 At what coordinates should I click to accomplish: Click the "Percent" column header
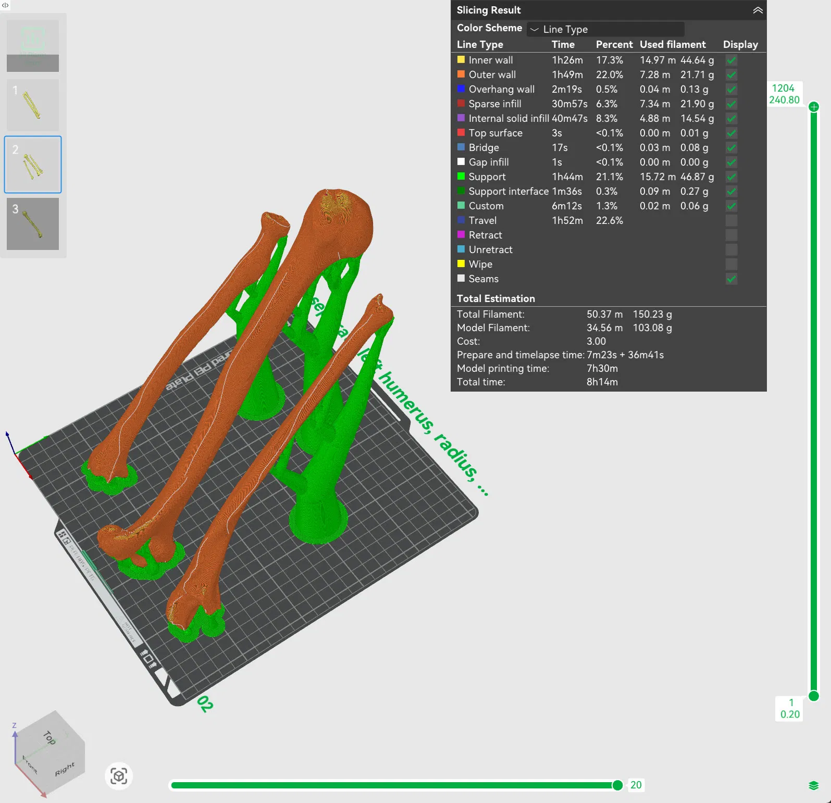tap(614, 44)
